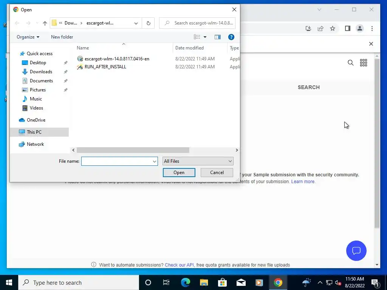
Task: Click the Open button
Action: click(179, 173)
